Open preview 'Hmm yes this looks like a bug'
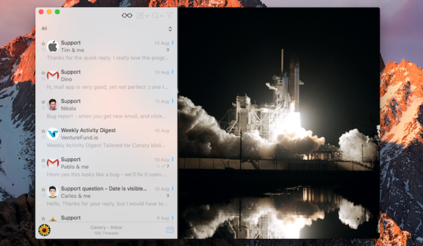 click(107, 174)
